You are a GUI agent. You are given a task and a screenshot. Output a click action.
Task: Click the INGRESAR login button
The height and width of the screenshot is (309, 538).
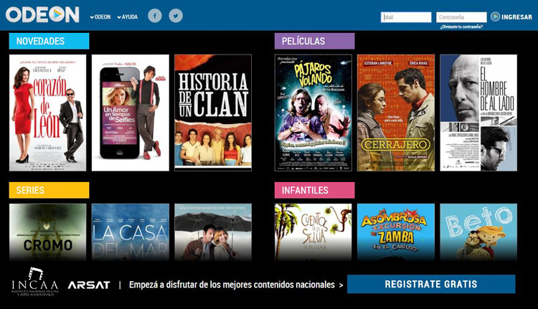pos(516,16)
